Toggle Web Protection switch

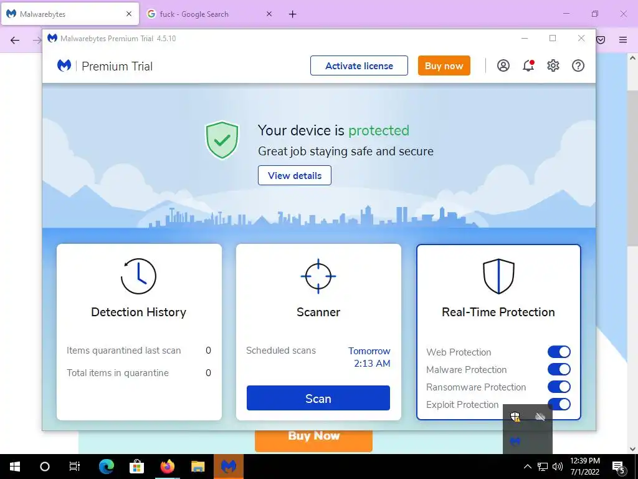pos(559,352)
